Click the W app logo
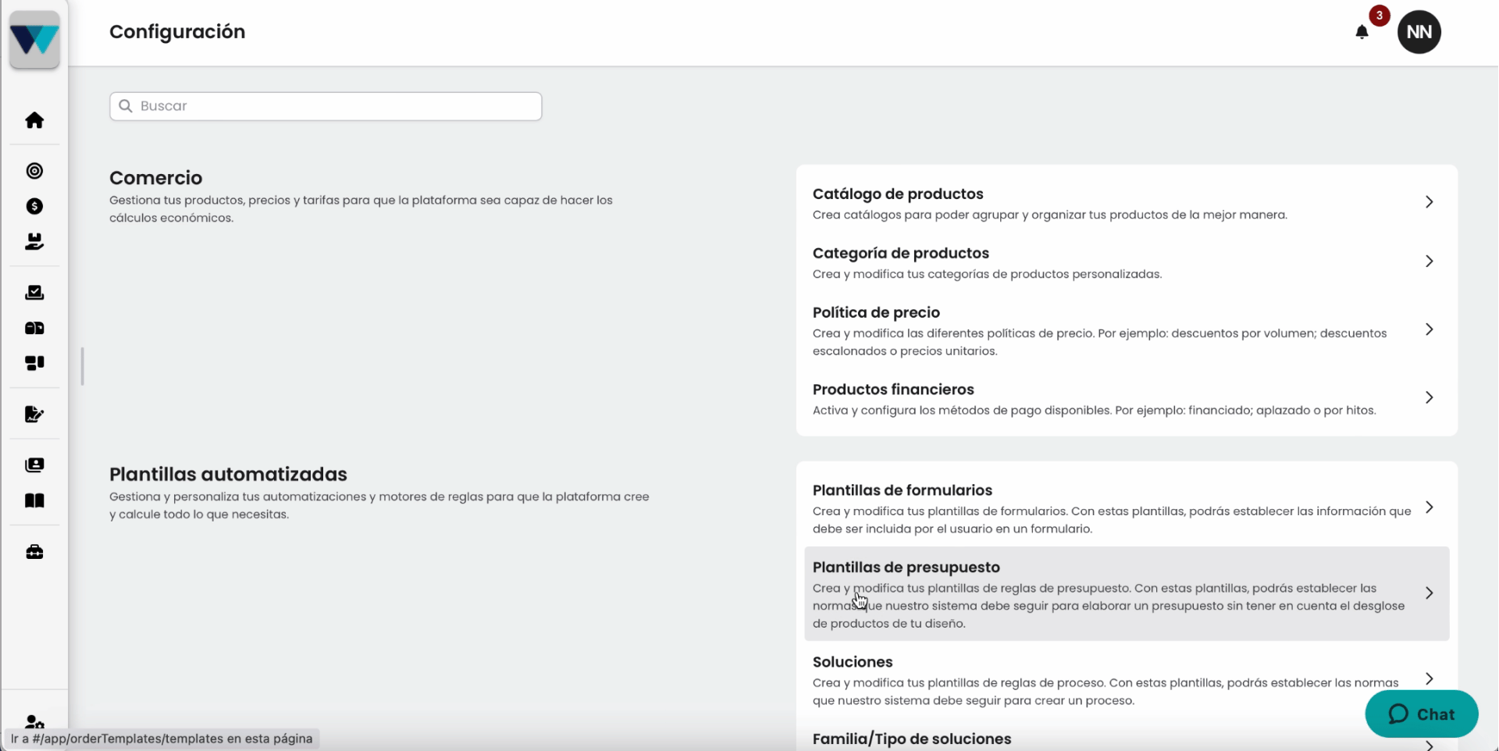Image resolution: width=1499 pixels, height=751 pixels. (34, 39)
